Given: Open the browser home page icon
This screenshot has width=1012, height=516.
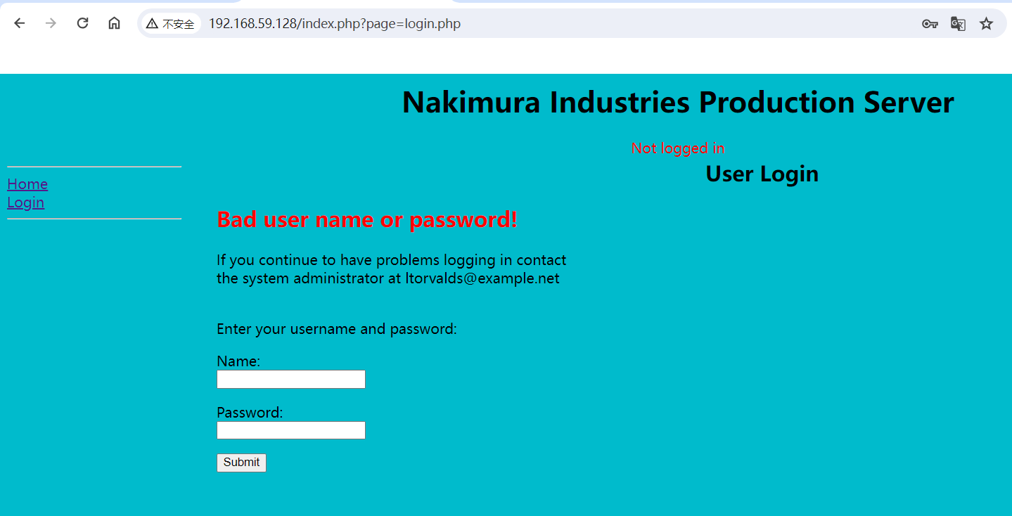Looking at the screenshot, I should [x=114, y=23].
